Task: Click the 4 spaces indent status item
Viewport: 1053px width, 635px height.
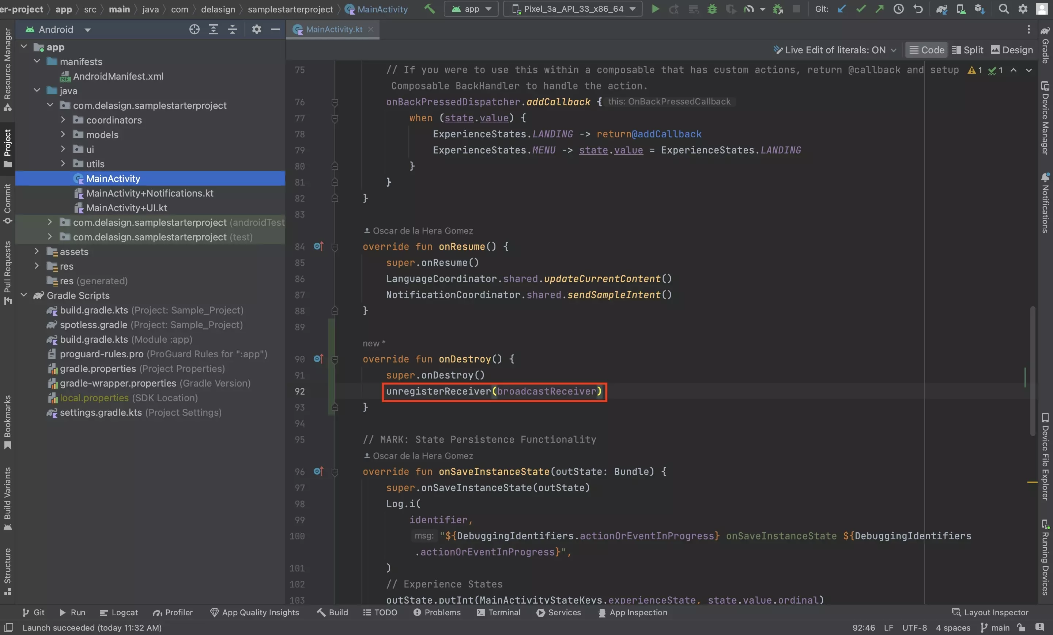Action: [x=953, y=628]
